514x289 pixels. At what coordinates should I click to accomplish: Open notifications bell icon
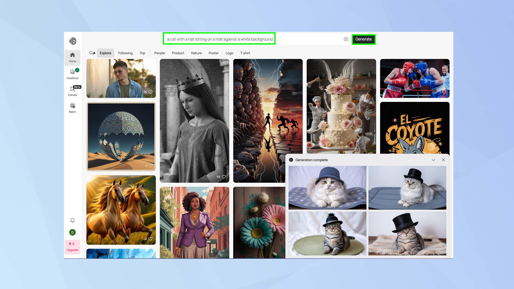pyautogui.click(x=72, y=220)
